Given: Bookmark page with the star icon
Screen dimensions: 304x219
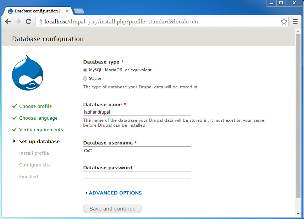Looking at the screenshot, I should [284, 22].
